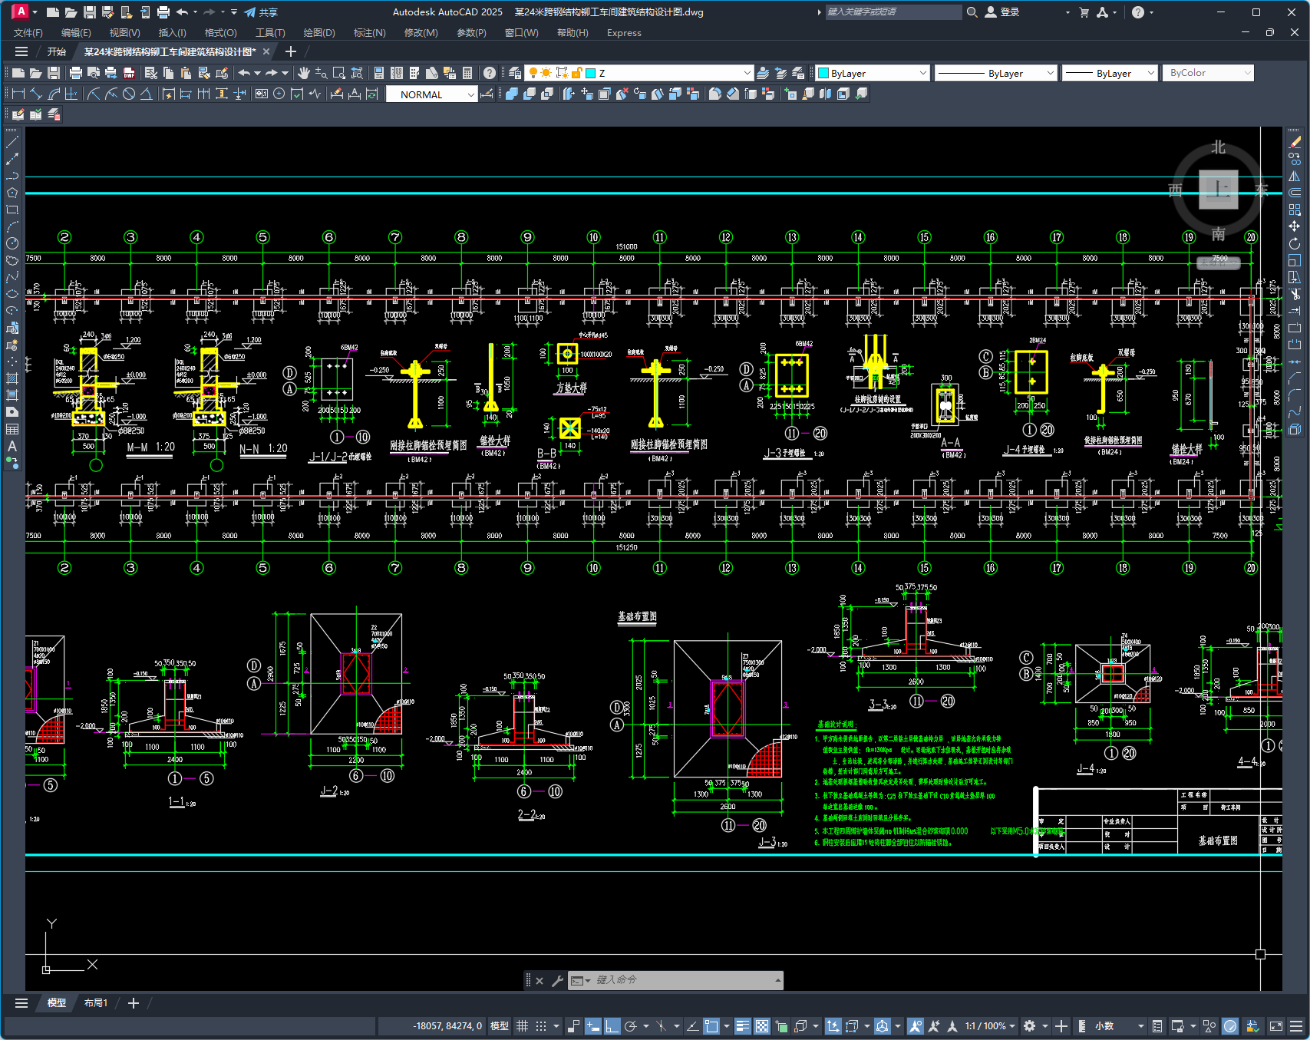Open the annotation scale 1:1 dropdown

[990, 1026]
